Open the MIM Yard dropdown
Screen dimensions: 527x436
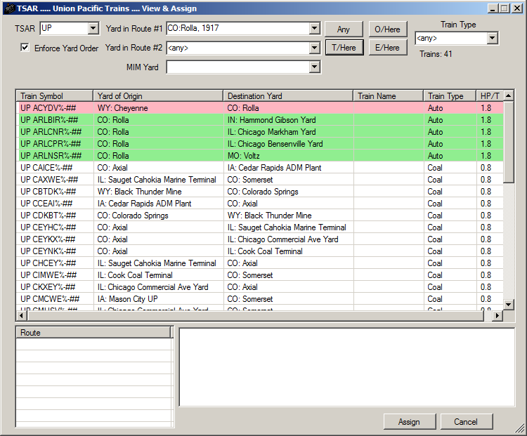click(x=314, y=67)
